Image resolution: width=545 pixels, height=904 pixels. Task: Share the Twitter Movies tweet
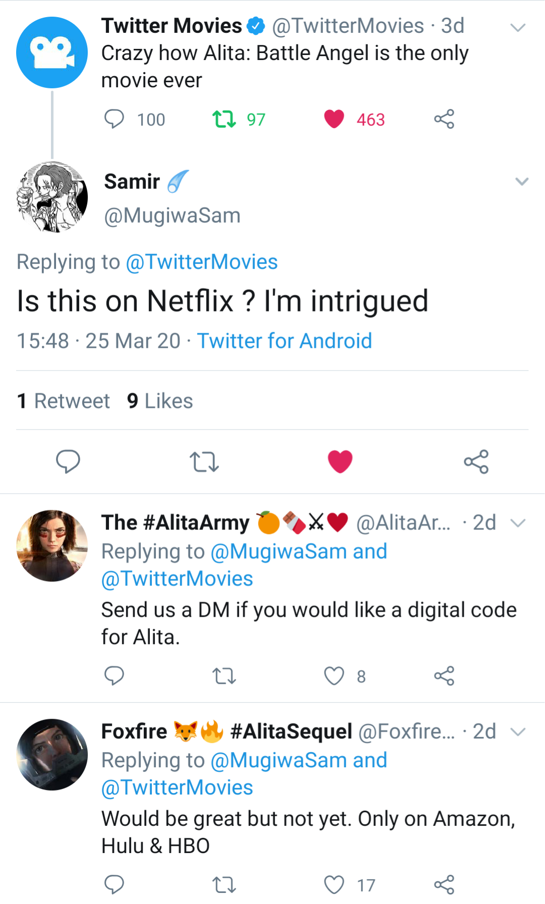coord(444,119)
